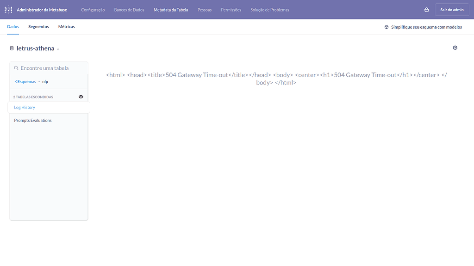
Task: Go to the Permissões section
Action: pyautogui.click(x=231, y=9)
